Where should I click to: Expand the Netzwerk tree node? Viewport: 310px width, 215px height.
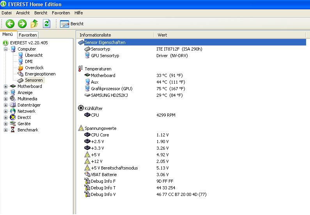[6, 111]
